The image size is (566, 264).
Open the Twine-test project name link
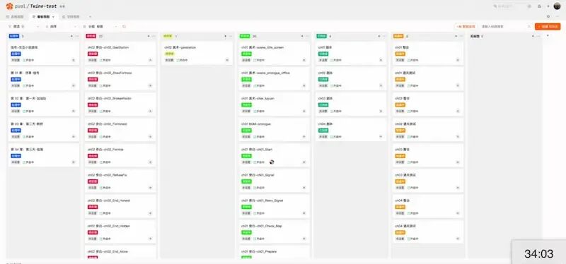click(x=43, y=6)
